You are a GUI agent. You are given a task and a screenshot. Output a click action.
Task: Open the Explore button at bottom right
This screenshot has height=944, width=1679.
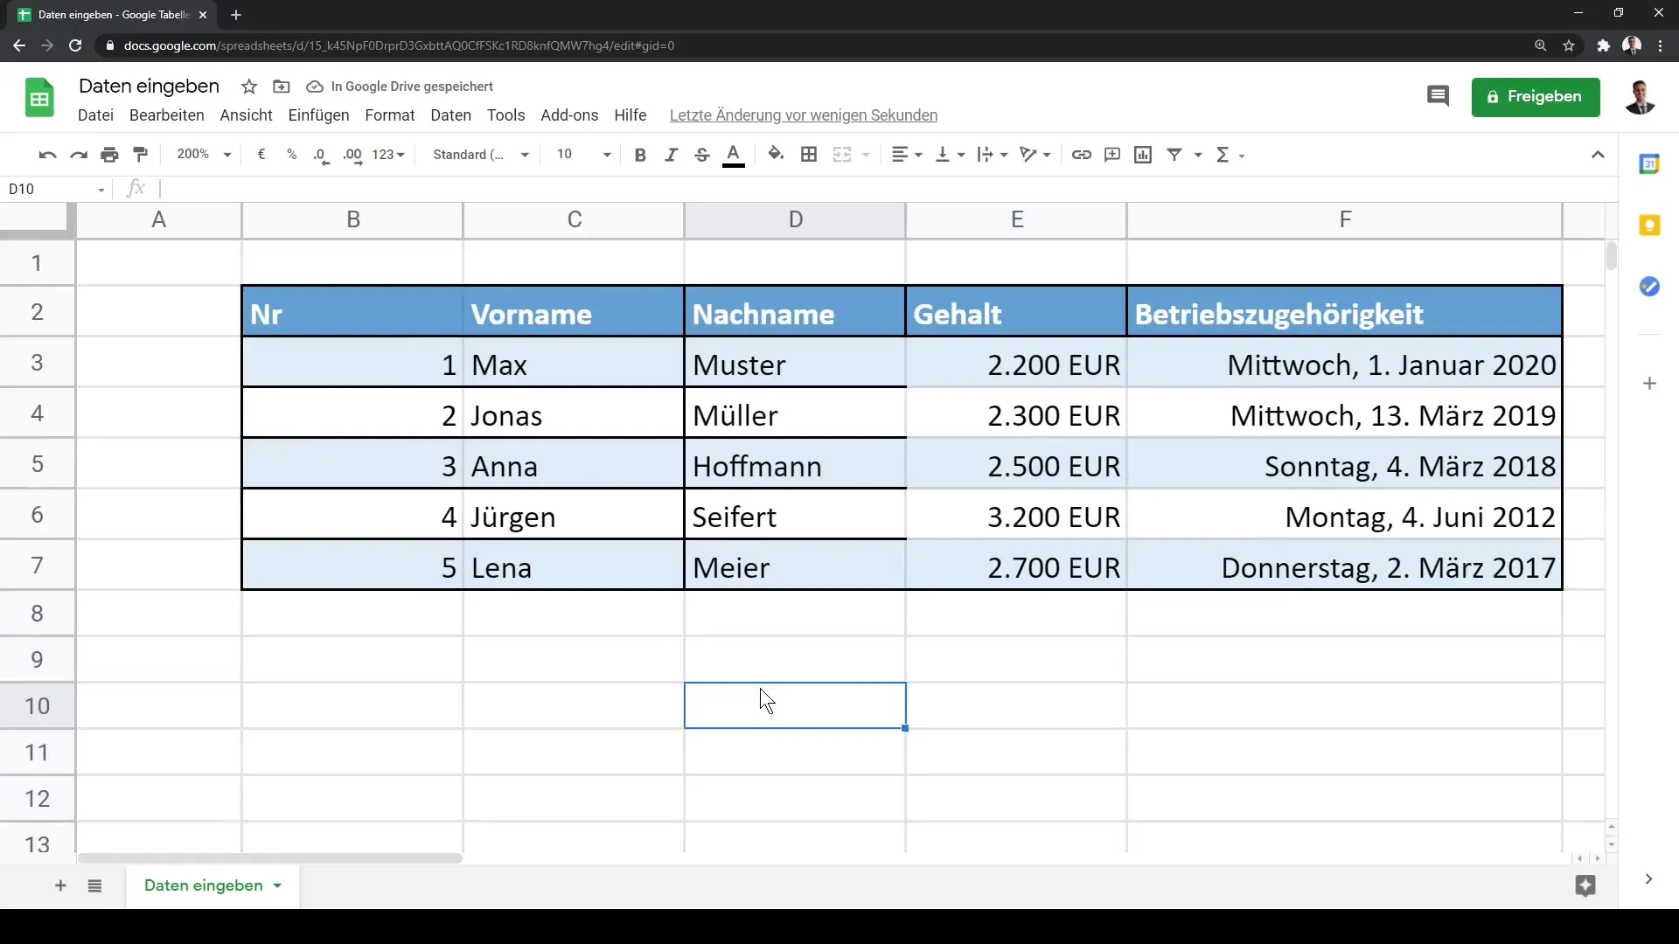click(x=1585, y=885)
